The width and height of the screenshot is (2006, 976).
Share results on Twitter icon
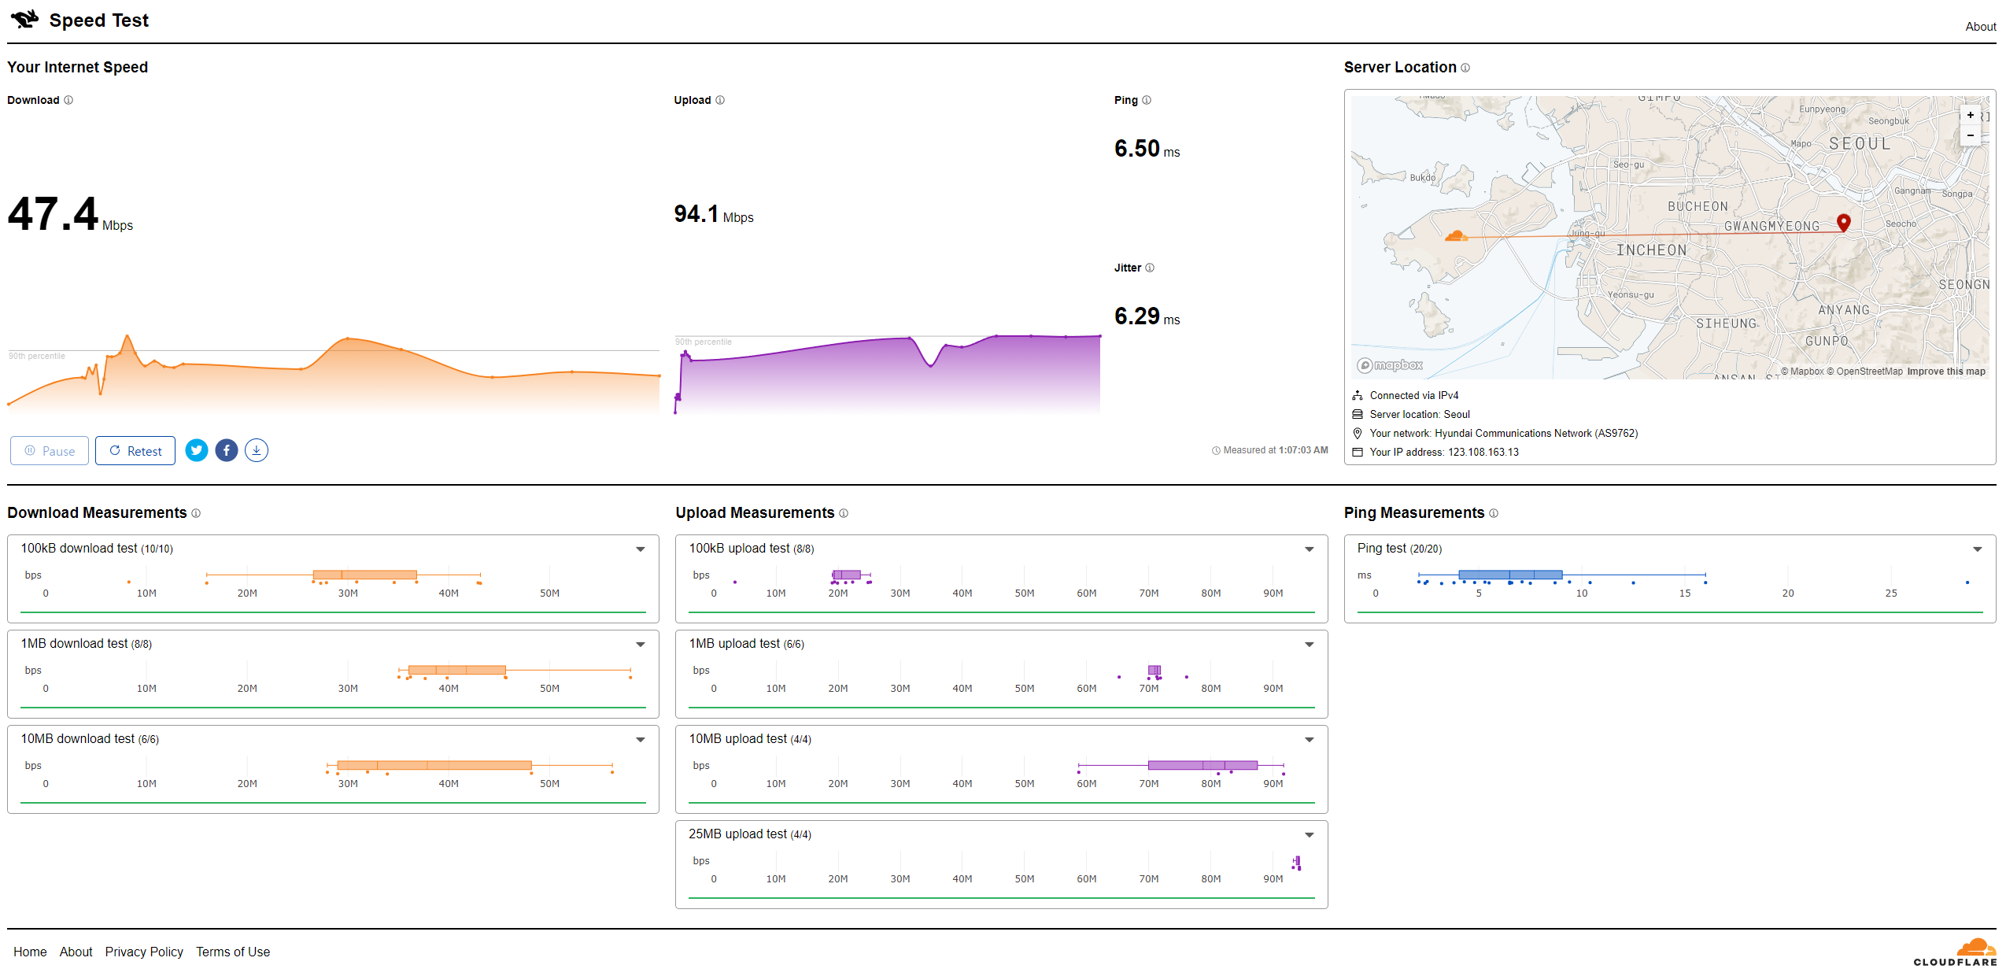point(197,450)
